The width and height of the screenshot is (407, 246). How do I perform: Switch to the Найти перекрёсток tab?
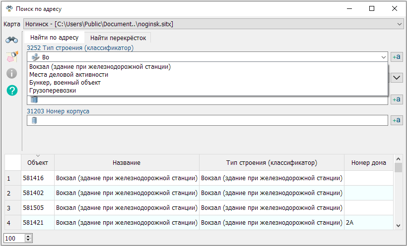[118, 38]
